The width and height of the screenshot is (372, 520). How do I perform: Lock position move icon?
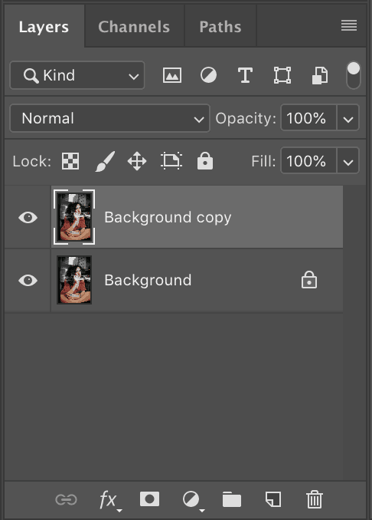point(137,162)
